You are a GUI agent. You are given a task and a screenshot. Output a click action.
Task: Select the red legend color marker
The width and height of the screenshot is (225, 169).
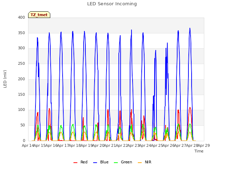tap(75, 163)
